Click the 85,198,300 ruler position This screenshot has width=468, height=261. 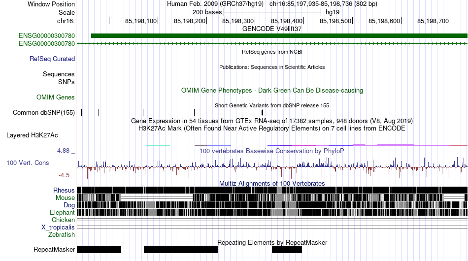coord(238,21)
